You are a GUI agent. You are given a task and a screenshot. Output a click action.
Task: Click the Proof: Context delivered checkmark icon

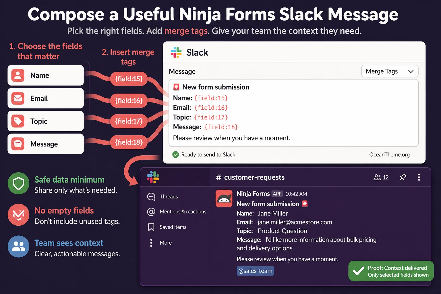point(358,271)
